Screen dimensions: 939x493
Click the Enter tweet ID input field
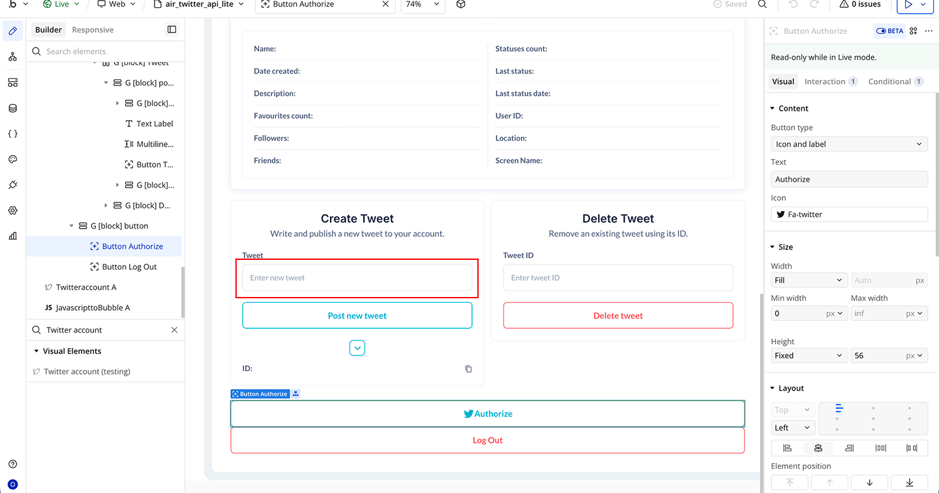pyautogui.click(x=618, y=278)
